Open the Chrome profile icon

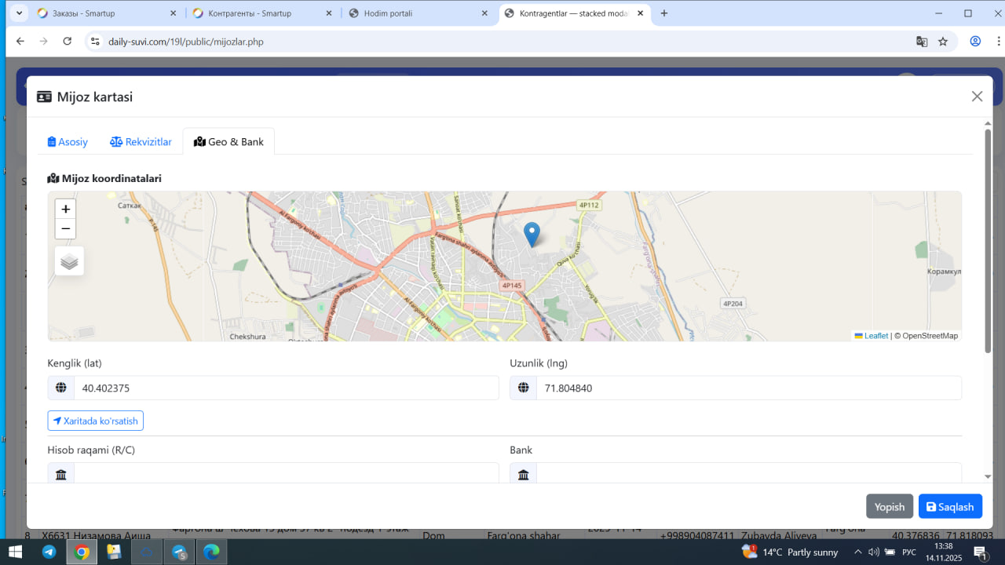[x=975, y=42]
